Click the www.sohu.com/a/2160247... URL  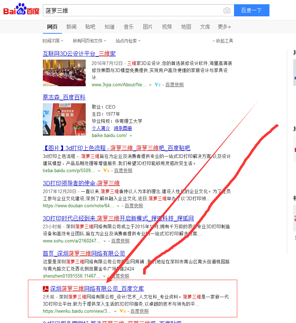[x=72, y=241]
